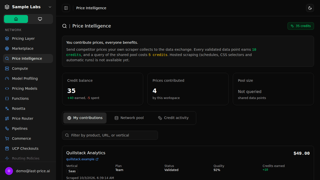Click the Credit balance value 35
Image resolution: width=320 pixels, height=180 pixels.
[71, 91]
